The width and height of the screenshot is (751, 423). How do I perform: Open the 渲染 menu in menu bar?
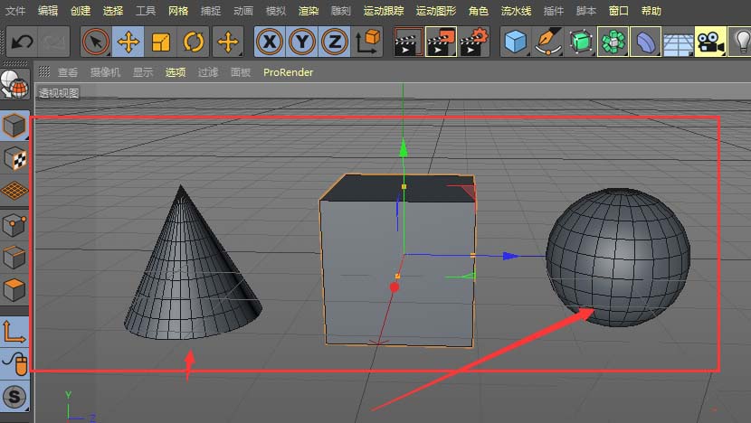click(309, 11)
